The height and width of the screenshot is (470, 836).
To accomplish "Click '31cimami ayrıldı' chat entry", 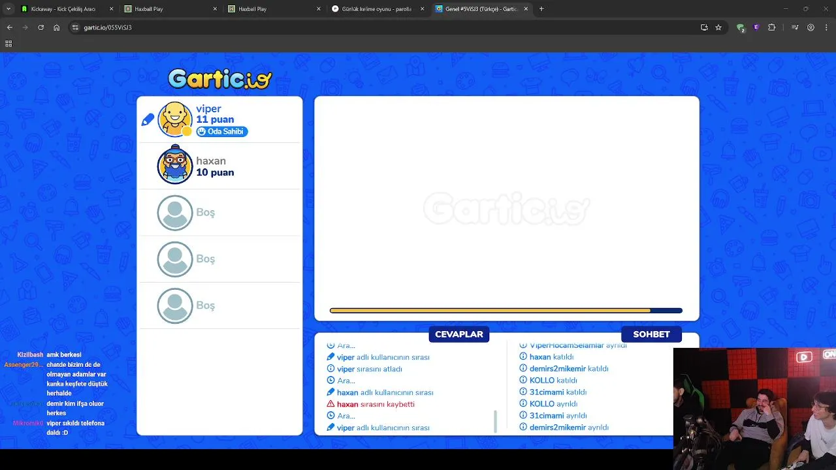I will point(558,416).
